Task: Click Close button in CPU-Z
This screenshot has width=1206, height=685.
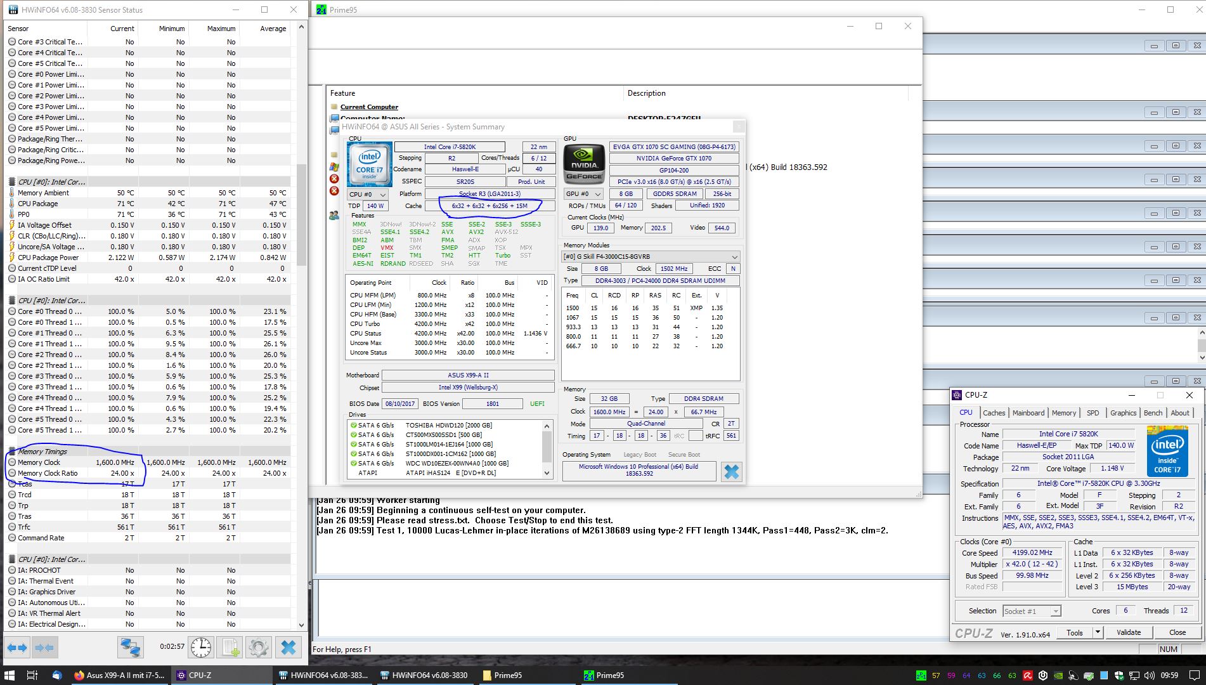Action: (1177, 632)
